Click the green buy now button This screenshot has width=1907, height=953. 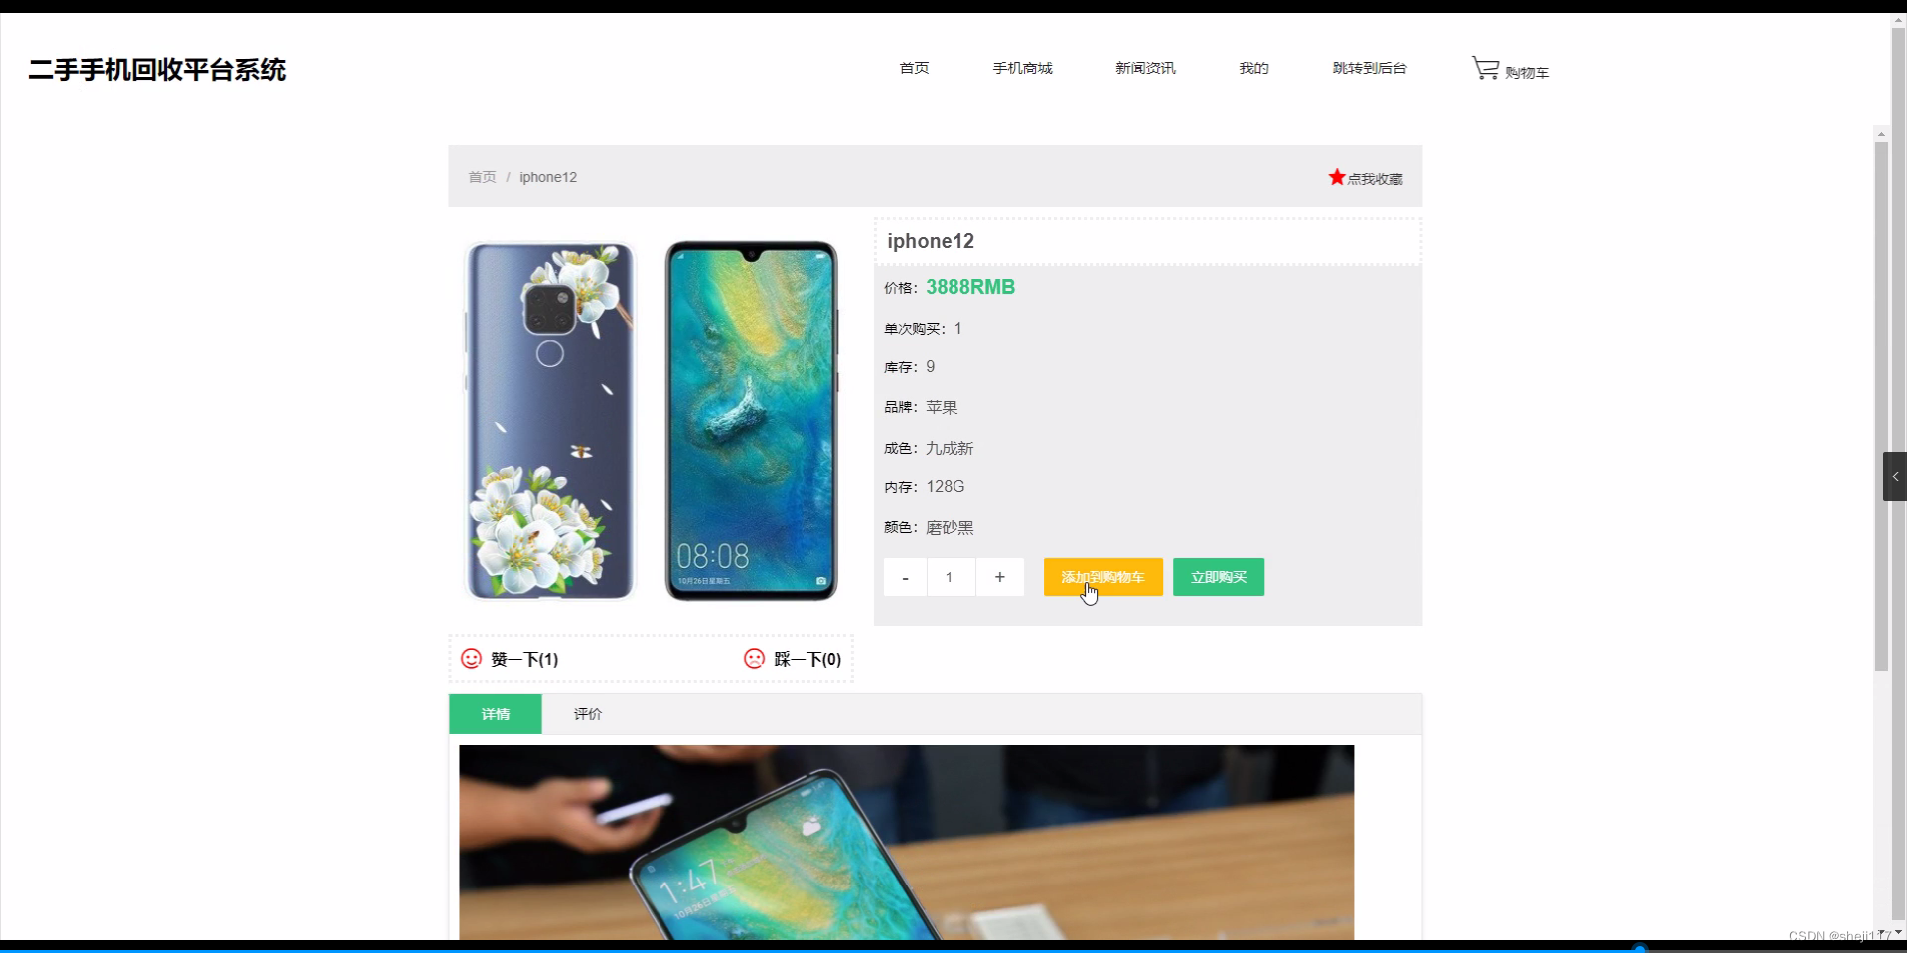click(1219, 577)
